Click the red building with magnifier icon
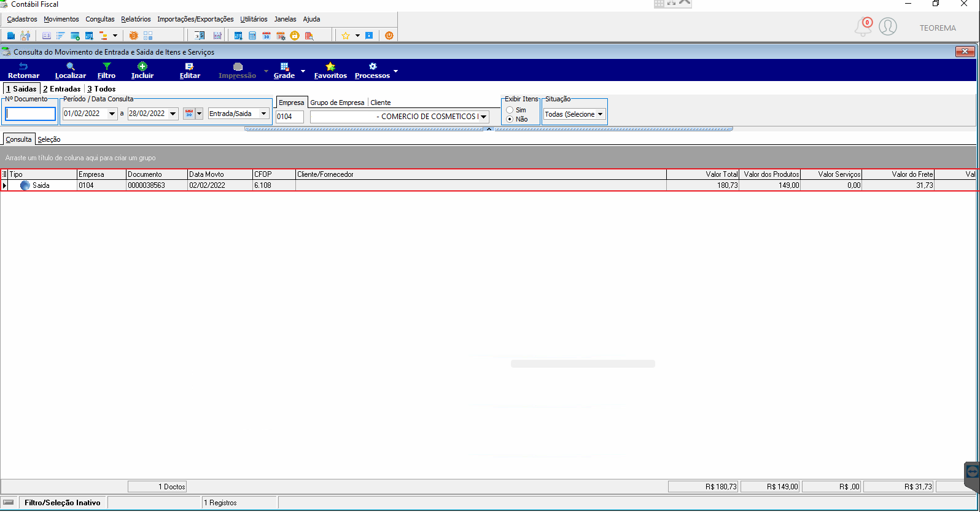Image resolution: width=980 pixels, height=512 pixels. (309, 36)
